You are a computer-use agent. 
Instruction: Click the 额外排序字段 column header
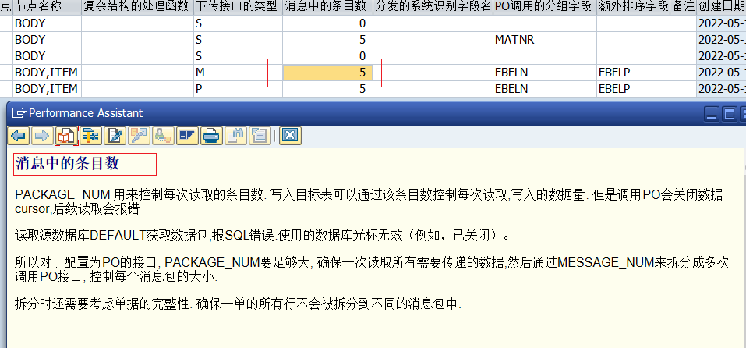[633, 7]
